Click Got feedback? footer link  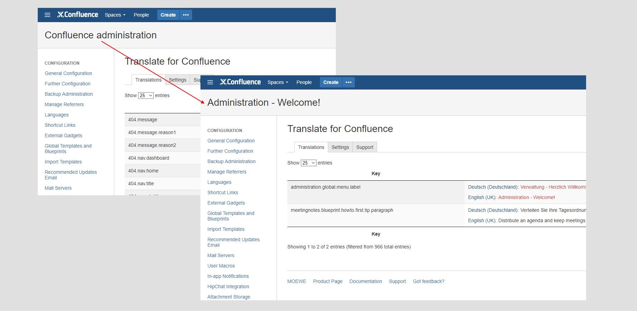coord(428,281)
